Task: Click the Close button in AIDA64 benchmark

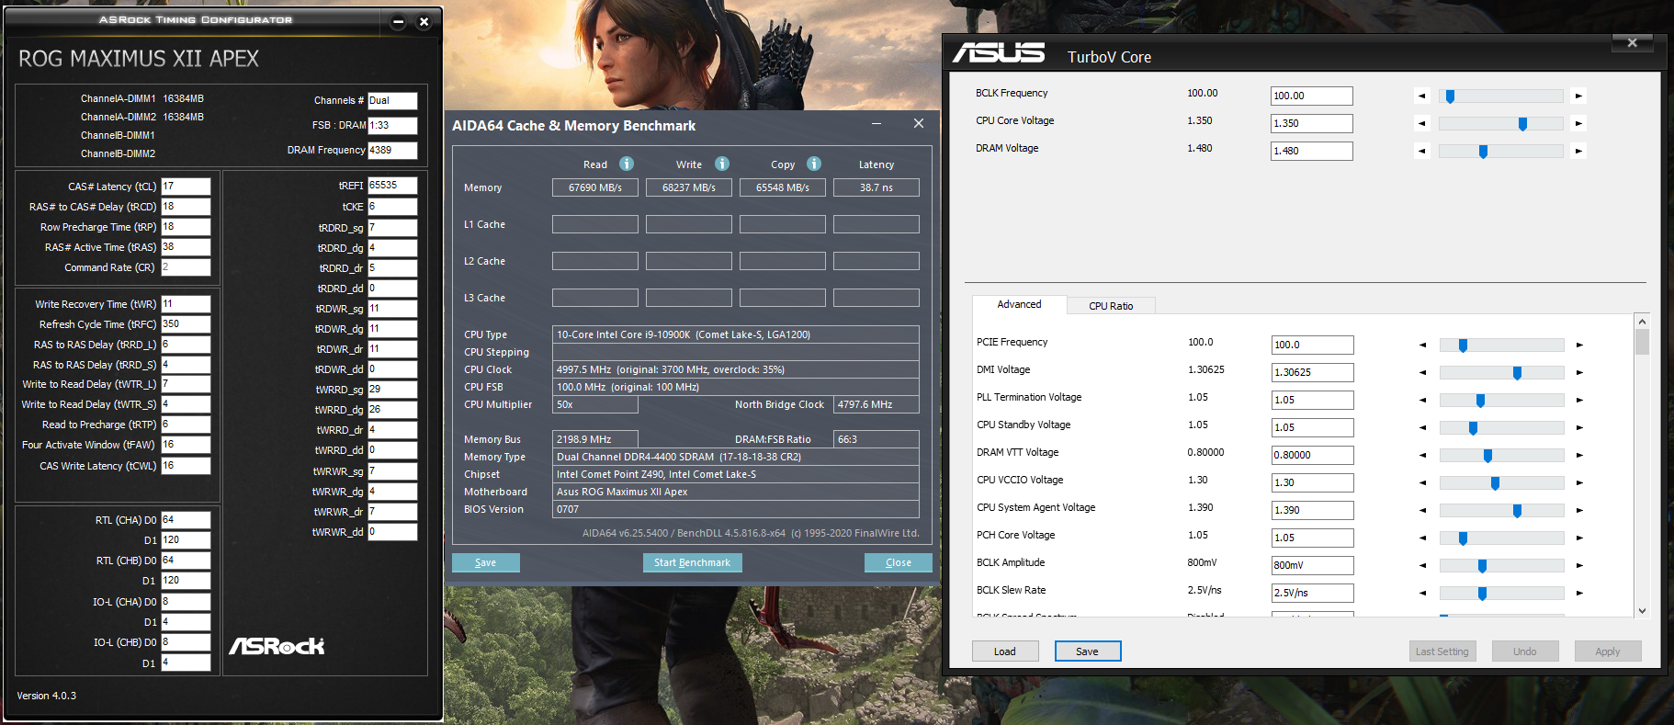Action: [899, 562]
